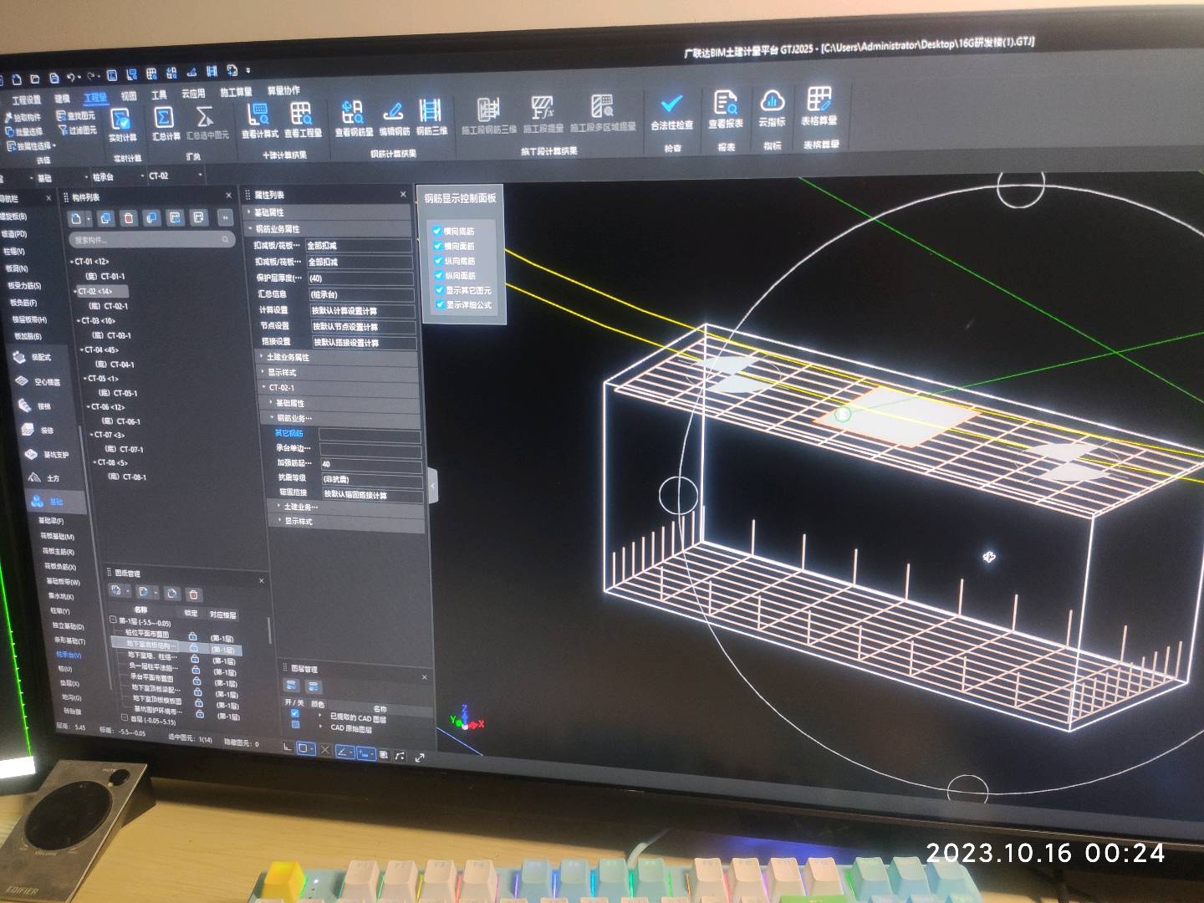Click the blue 其它钢筋 property link

289,433
